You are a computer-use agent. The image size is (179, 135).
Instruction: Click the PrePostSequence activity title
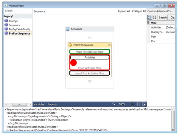coord(83,45)
